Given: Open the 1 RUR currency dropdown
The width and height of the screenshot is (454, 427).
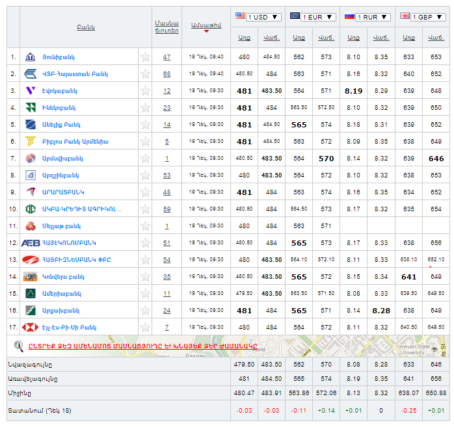Looking at the screenshot, I should pos(373,17).
